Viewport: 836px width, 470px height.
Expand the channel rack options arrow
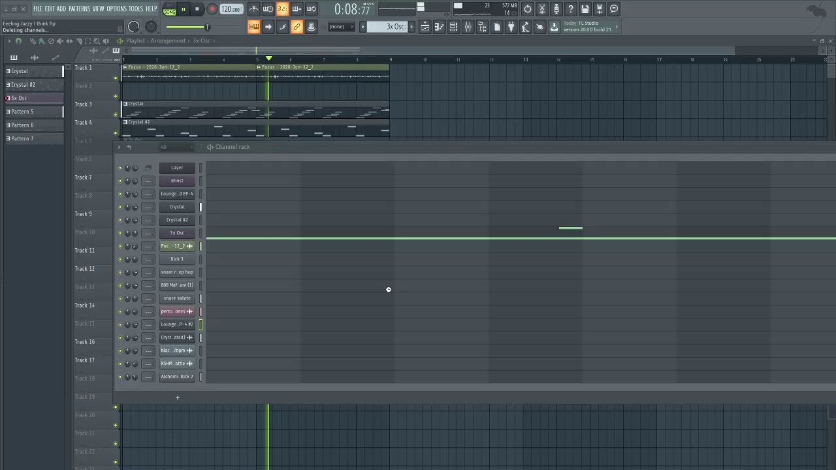119,148
